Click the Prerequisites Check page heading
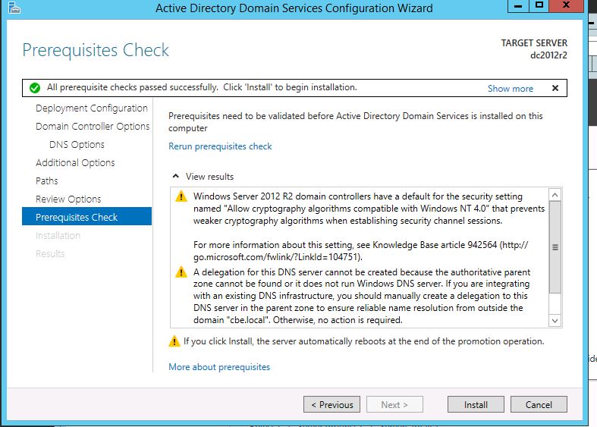597x427 pixels. point(96,50)
